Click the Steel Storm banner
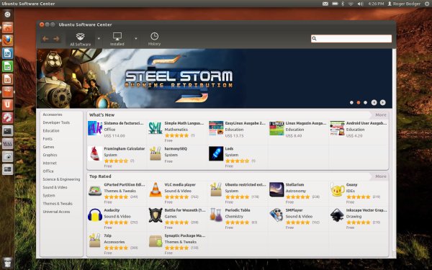432x270 pixels. (x=215, y=78)
